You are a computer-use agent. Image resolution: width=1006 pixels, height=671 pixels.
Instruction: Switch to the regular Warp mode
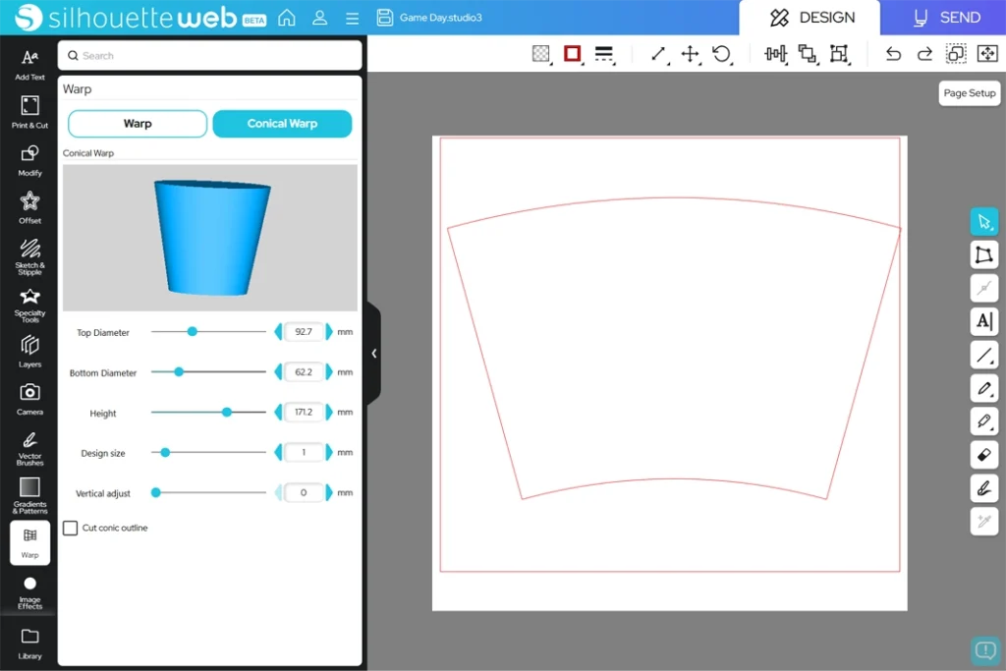(138, 124)
